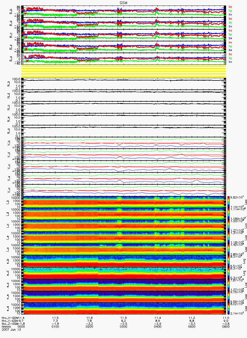247x338 pixels.
Task: Click the 0100 time tick label
Action: coord(56,327)
